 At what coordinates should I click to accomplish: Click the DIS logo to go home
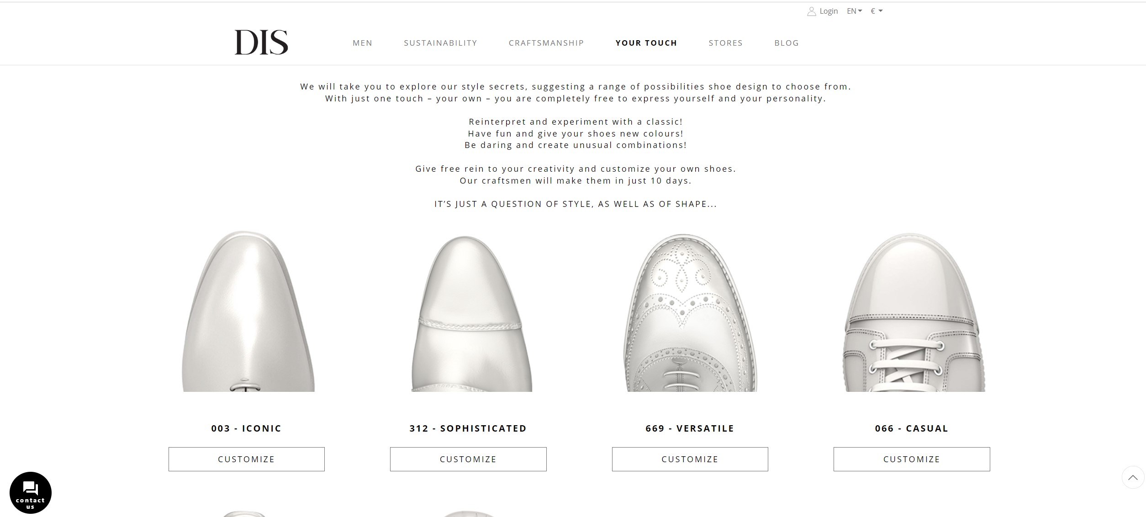(261, 43)
